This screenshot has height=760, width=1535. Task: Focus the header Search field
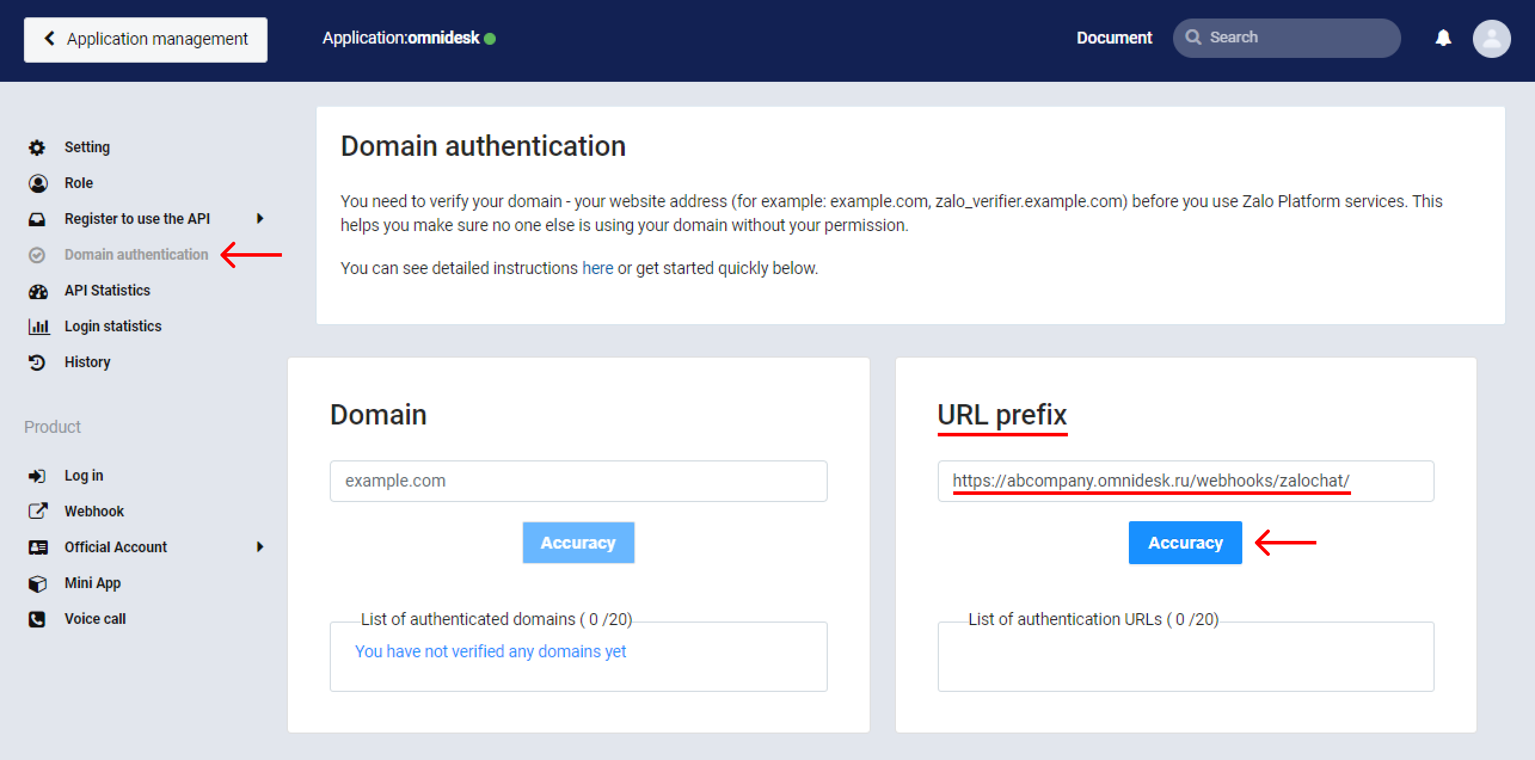(x=1287, y=38)
